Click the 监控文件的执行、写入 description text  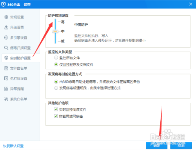click(x=91, y=35)
